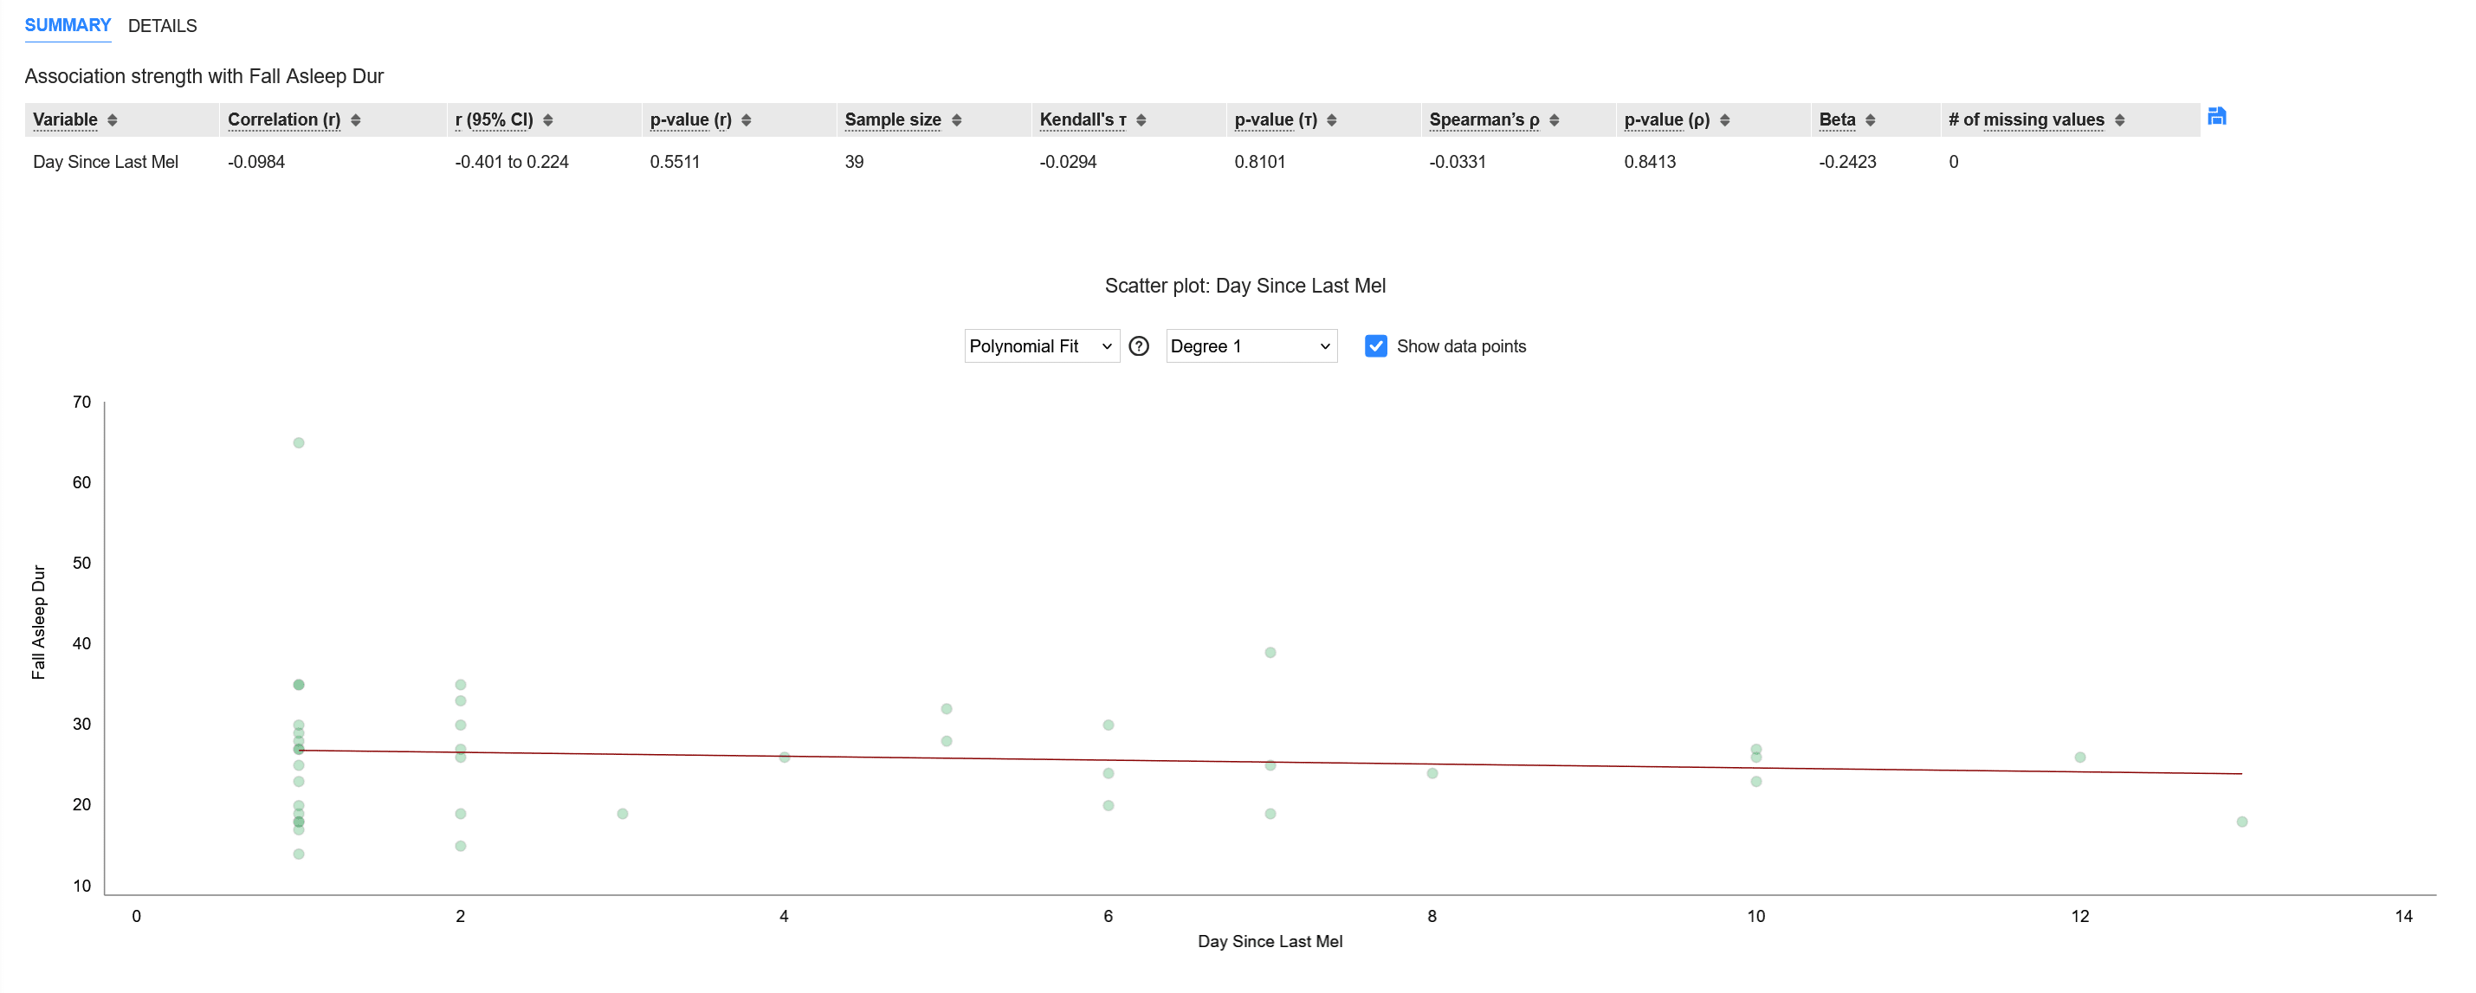Select the SUMMARY tab

click(68, 26)
